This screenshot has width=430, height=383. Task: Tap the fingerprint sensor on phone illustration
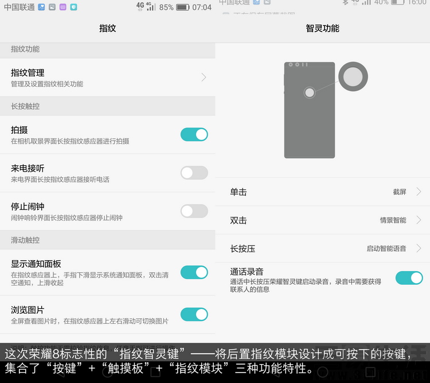tap(310, 92)
